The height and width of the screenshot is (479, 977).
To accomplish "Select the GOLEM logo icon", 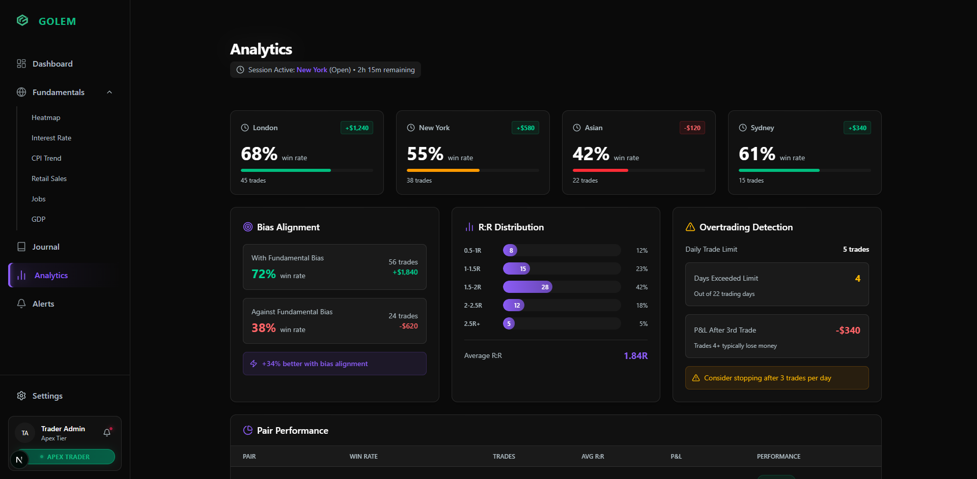I will (x=22, y=20).
